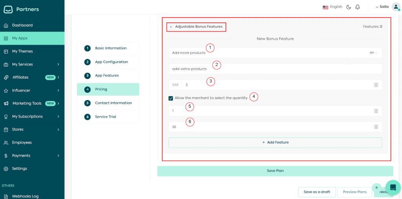
Task: Click the scroll-to-top arrow button
Action: tap(376, 188)
